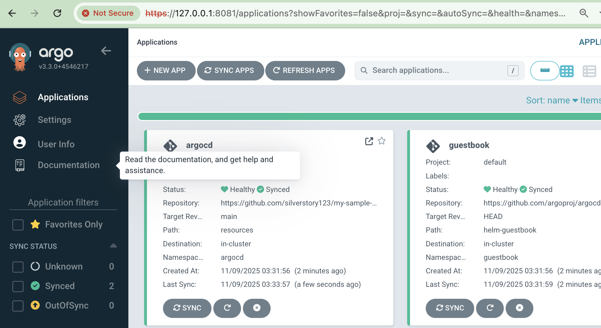Click the guestbook Synced check icon

click(523, 189)
